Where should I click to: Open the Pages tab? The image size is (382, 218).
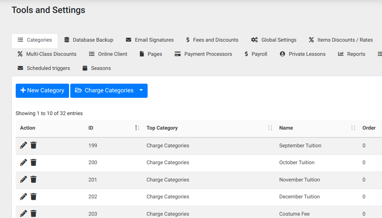[x=150, y=54]
